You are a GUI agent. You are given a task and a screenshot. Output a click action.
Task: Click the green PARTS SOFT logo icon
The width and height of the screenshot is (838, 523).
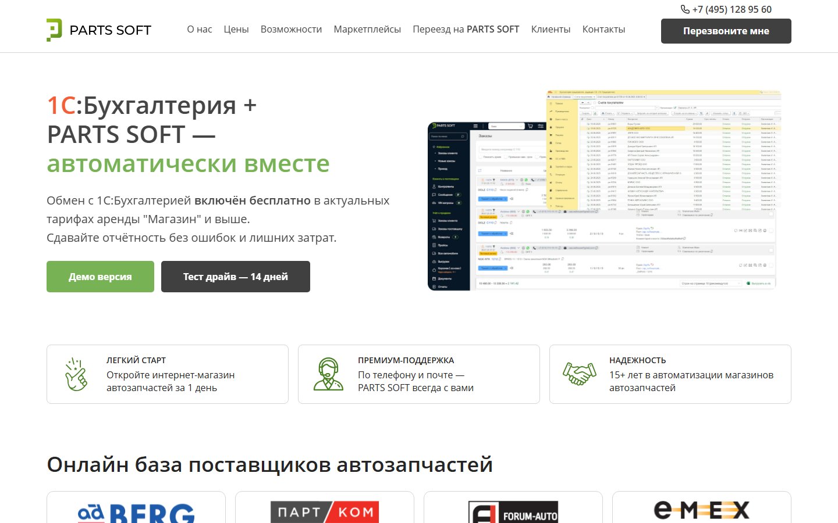(54, 30)
